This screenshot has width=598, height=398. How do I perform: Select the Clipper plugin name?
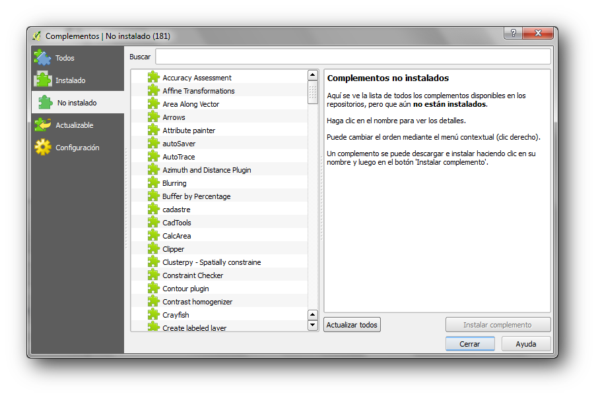(x=173, y=249)
